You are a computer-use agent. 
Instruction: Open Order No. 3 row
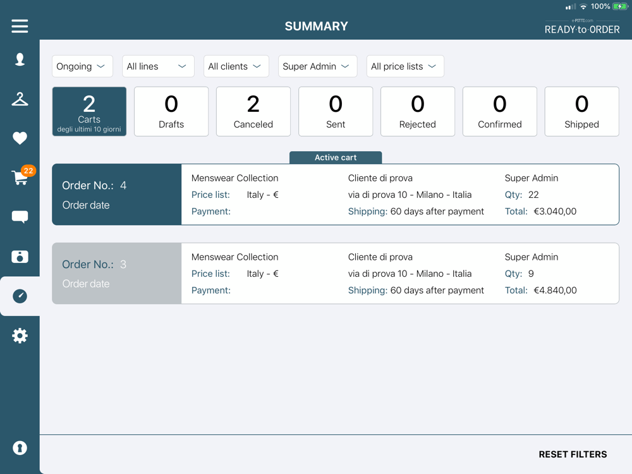click(335, 274)
